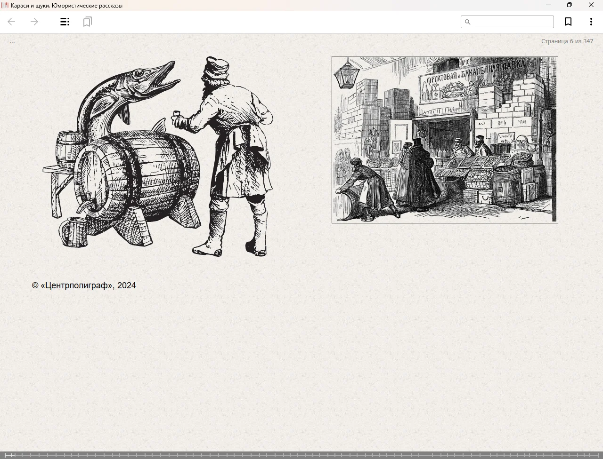Close the e-book reader window

point(591,5)
